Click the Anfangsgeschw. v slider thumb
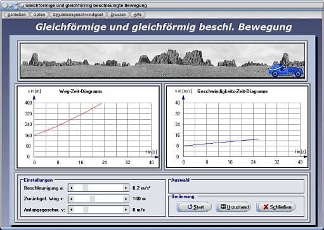This screenshot has width=324, height=230. [86, 210]
